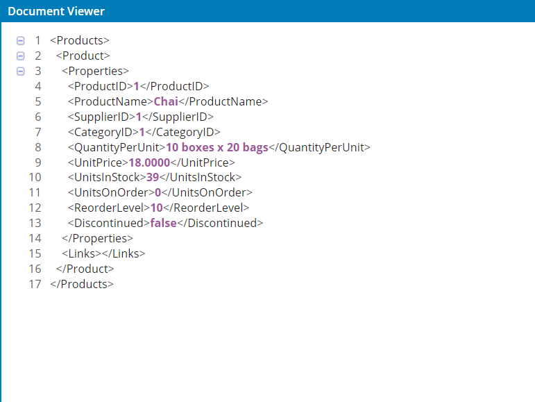Click the ReorderLevel value 10

click(x=156, y=208)
